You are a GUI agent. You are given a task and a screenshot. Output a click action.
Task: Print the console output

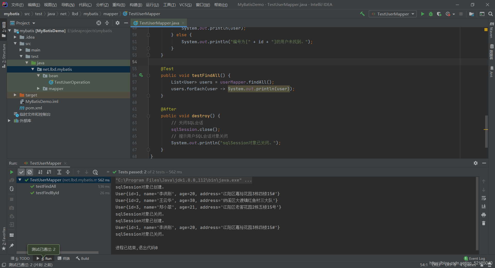pos(484,215)
